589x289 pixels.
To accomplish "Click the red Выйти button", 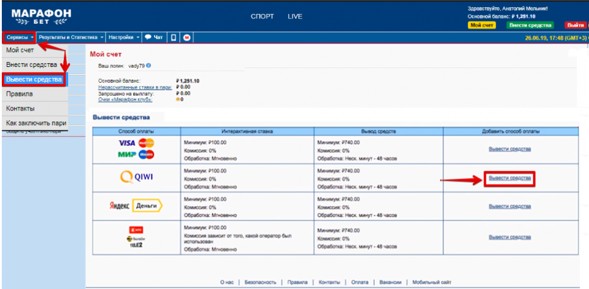I will (x=575, y=25).
